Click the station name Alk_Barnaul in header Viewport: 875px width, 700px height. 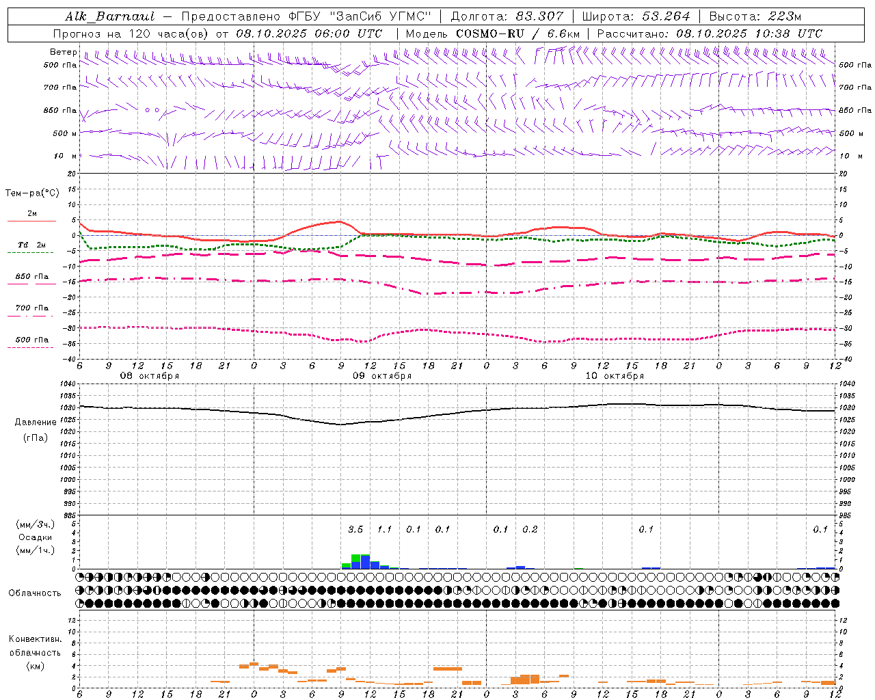tap(110, 16)
